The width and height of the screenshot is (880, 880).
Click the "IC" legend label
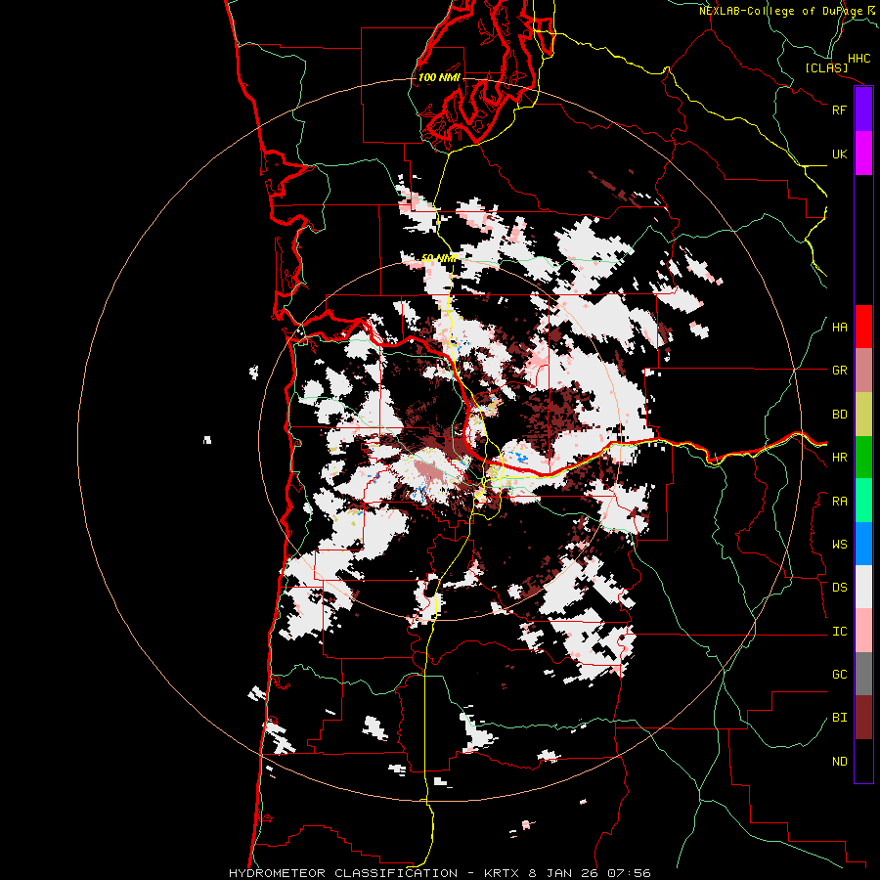click(839, 632)
